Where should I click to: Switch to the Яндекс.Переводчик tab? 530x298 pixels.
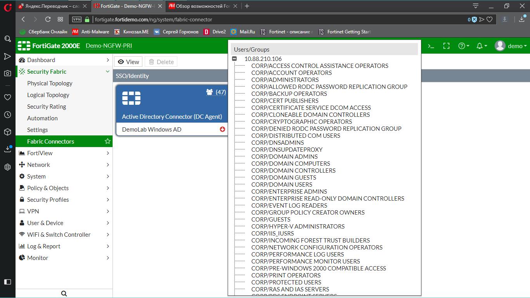click(53, 6)
